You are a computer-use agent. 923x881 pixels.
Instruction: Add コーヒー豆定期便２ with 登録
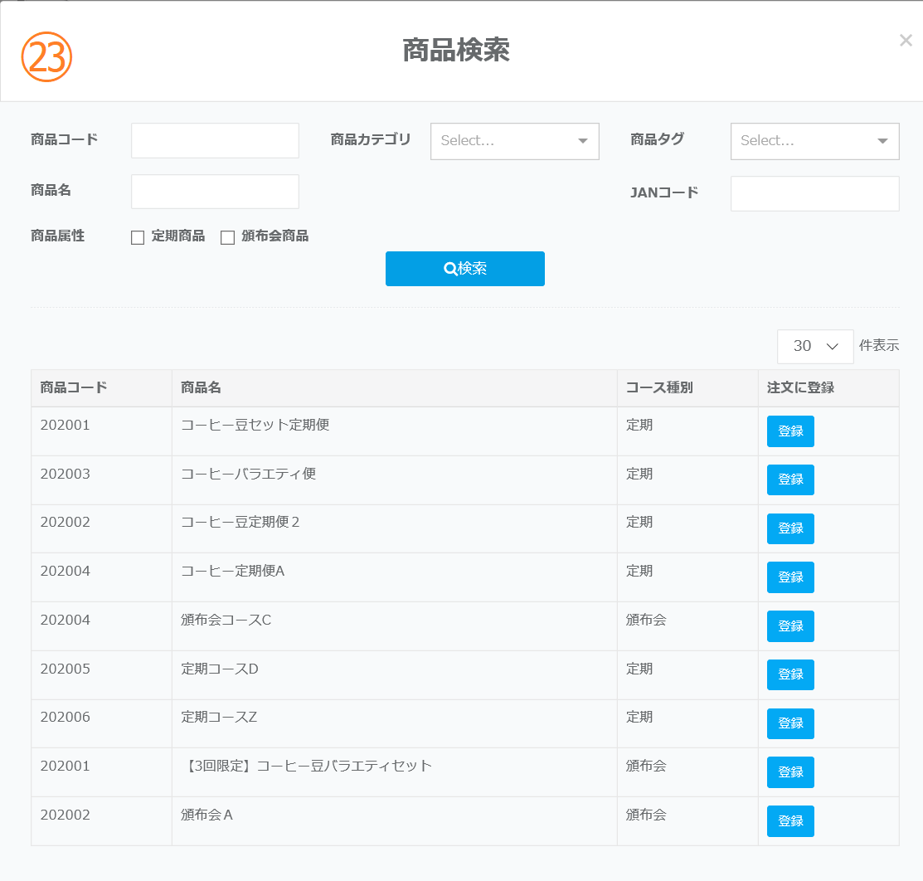click(x=790, y=528)
